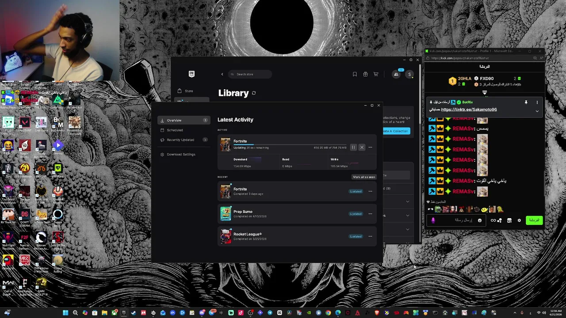Open the profile avatar labeled S
Viewport: 566px width, 318px height.
pos(409,74)
